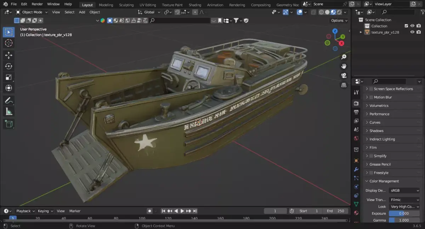Toggle X-ray mode in viewport header
This screenshot has width=425, height=229.
point(313,12)
